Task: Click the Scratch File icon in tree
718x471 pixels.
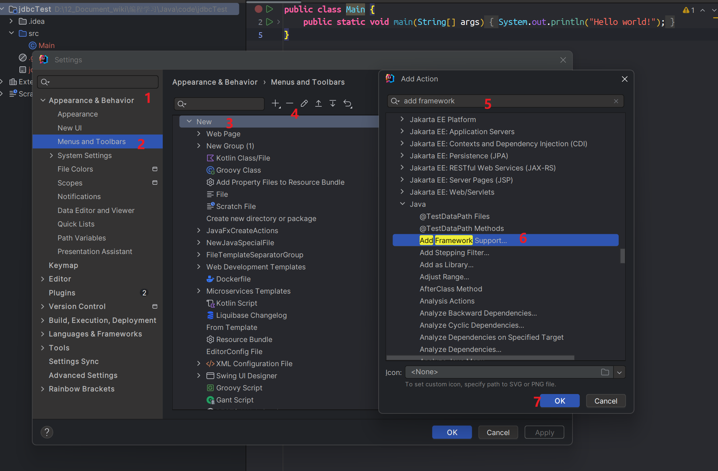Action: (211, 206)
